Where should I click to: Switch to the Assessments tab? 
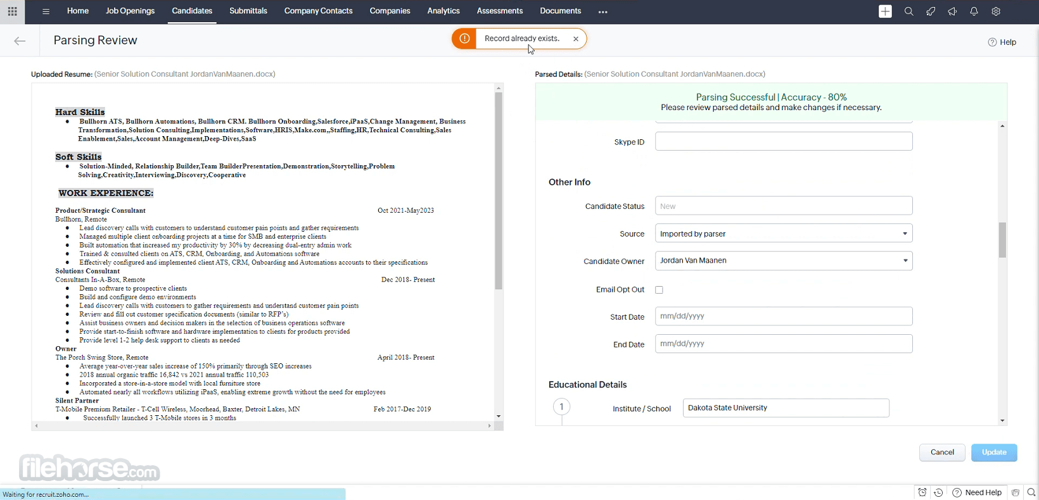tap(500, 11)
